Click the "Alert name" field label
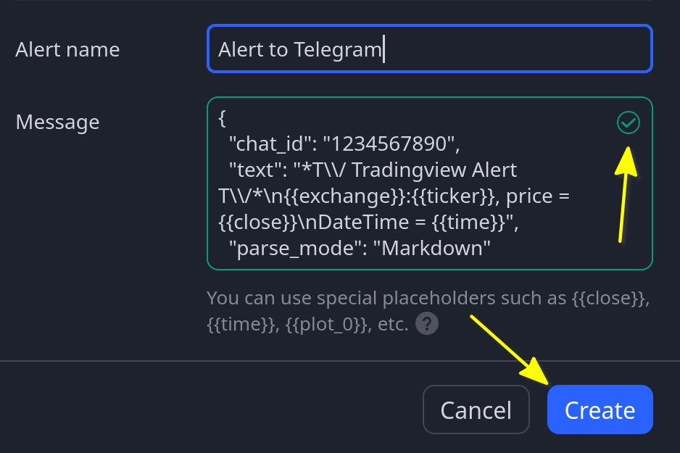The height and width of the screenshot is (453, 680). click(67, 49)
